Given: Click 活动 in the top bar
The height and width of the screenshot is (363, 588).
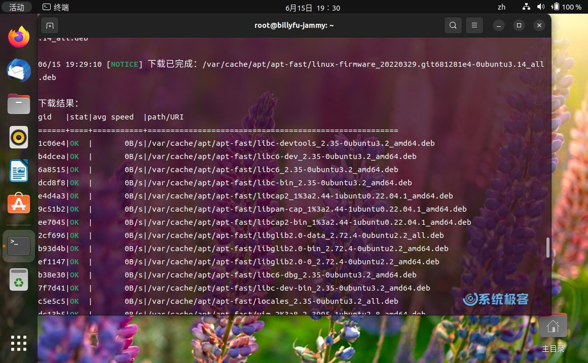Looking at the screenshot, I should (x=17, y=7).
